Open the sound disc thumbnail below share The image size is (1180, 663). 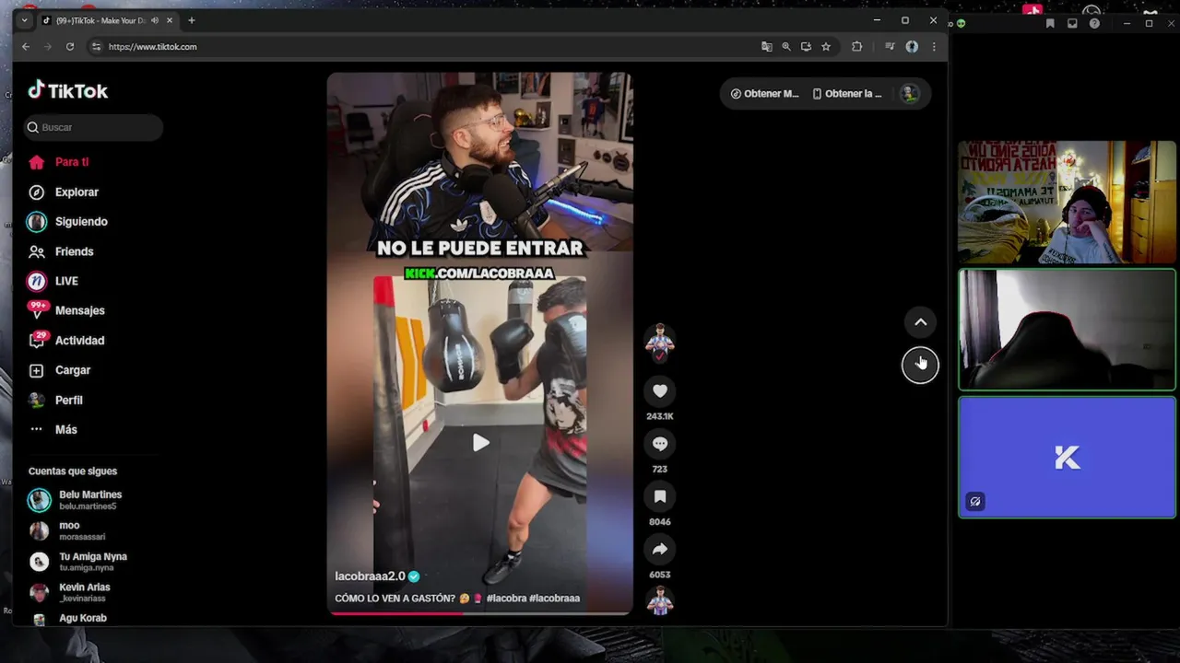tap(660, 600)
